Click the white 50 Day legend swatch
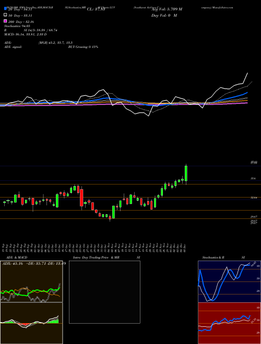The image size is (261, 344). [5, 15]
